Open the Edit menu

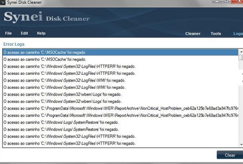[24, 33]
